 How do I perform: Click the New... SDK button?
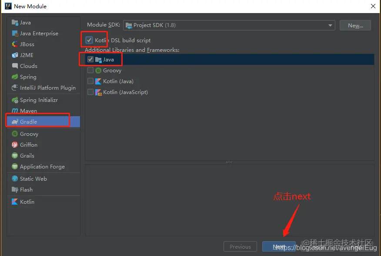coord(355,26)
